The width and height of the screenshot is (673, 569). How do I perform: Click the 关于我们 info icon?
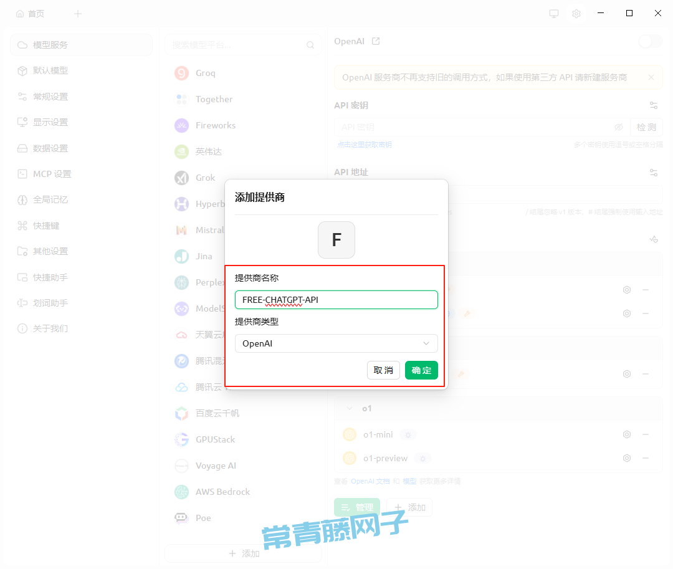(x=22, y=328)
